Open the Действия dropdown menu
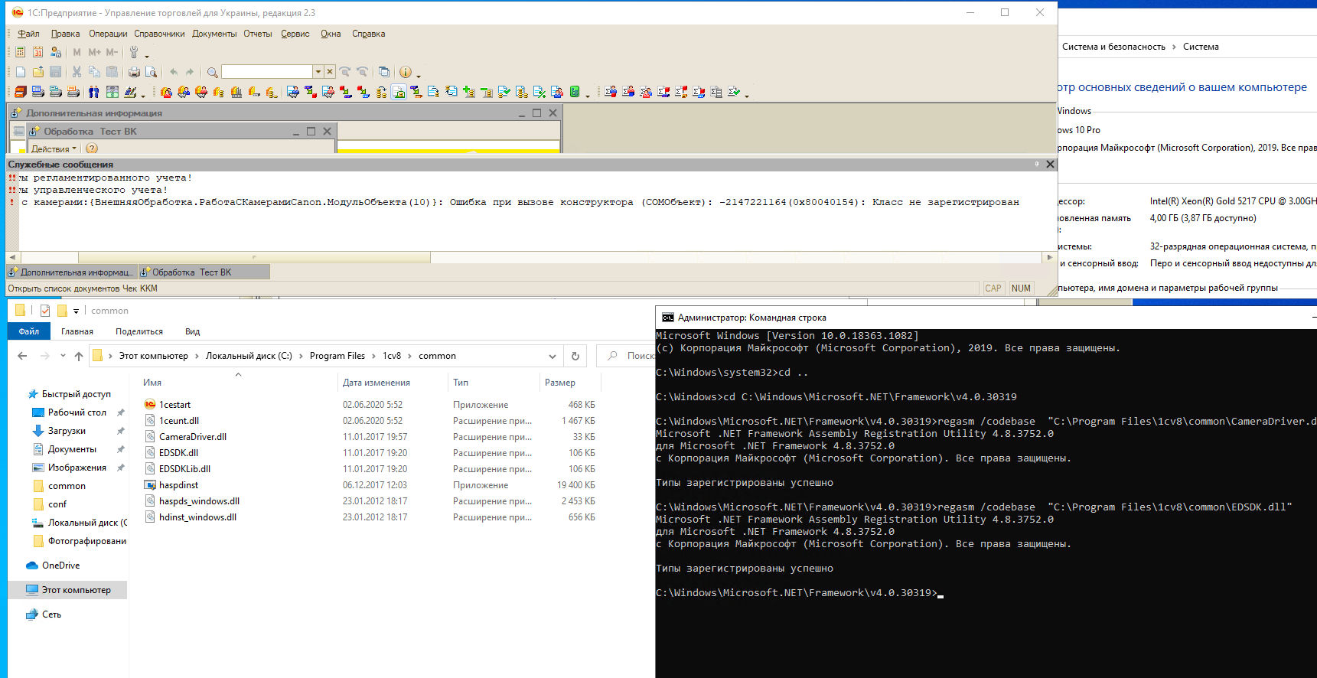The image size is (1317, 678). coord(54,148)
